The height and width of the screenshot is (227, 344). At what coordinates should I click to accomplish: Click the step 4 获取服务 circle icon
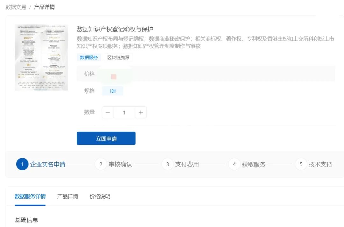pos(234,164)
